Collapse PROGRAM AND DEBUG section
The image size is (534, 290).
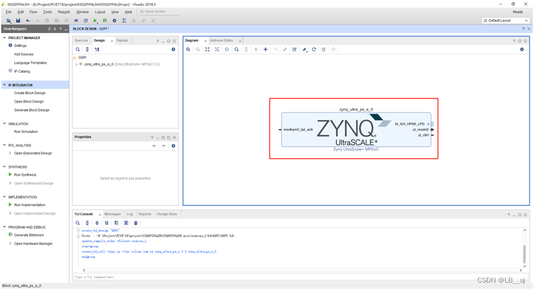(x=4, y=227)
